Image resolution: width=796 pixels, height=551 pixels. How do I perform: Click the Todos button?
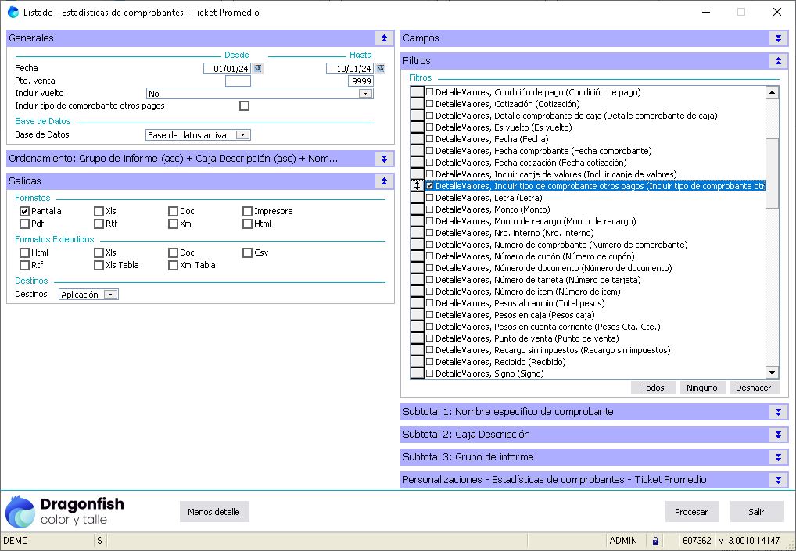click(653, 388)
